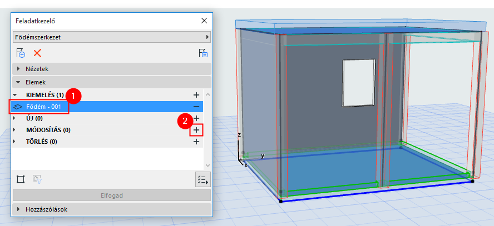Screen dimensions: 494x226
Task: Open the task list icon at right
Action: click(x=203, y=53)
